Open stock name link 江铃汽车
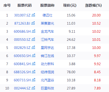The width and height of the screenshot is (109, 92). 47,40
